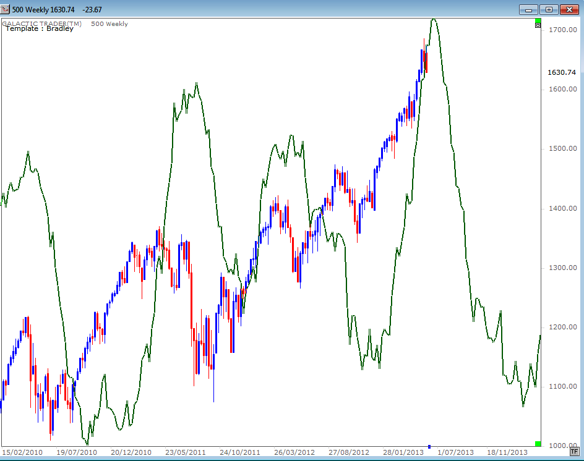Click the 1300.00 price axis label
This screenshot has width=584, height=461.
point(563,268)
